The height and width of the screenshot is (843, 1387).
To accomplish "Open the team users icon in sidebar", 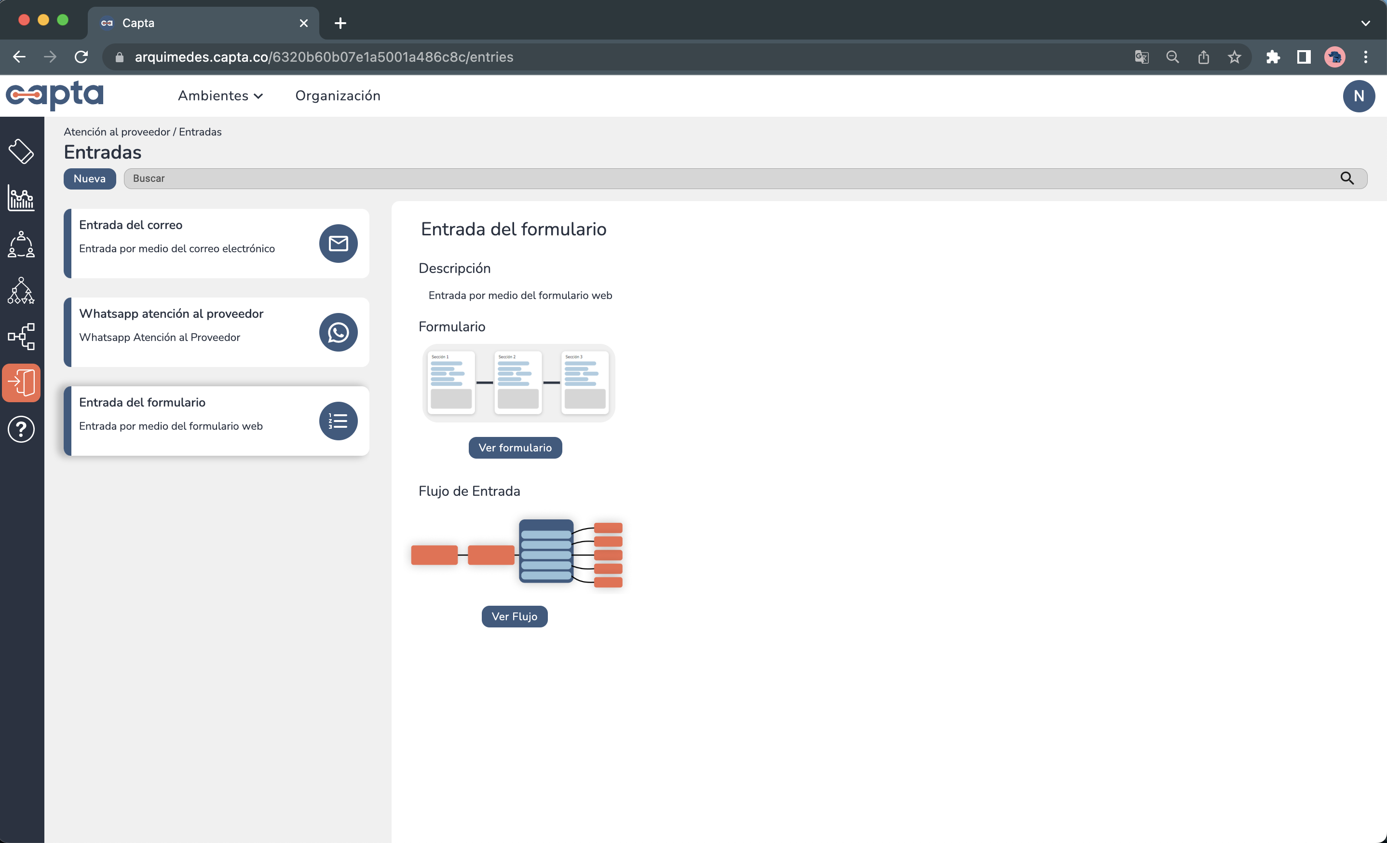I will 21,244.
